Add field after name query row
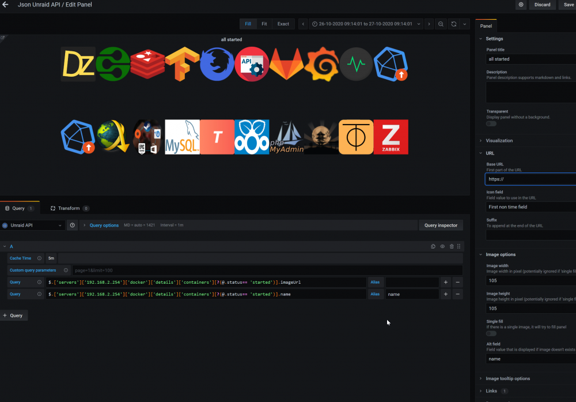576x402 pixels. pos(446,294)
